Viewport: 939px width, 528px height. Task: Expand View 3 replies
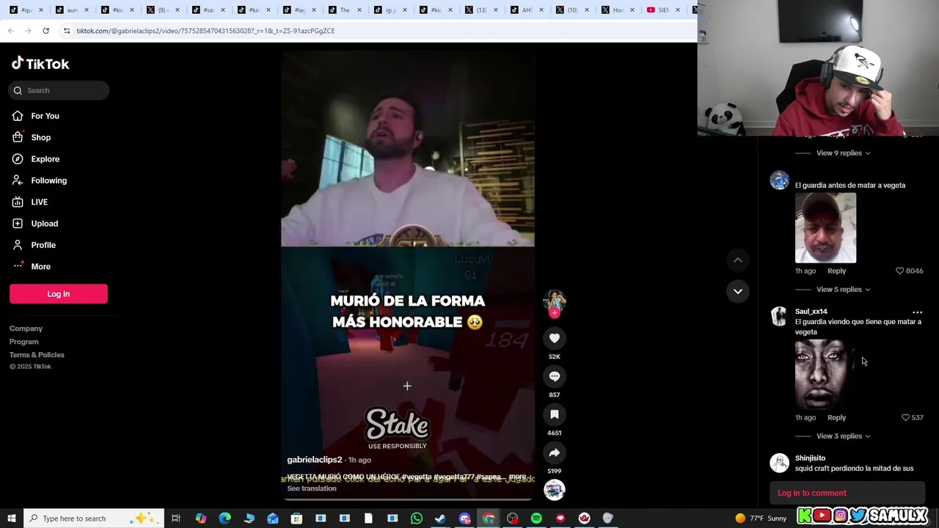[843, 436]
